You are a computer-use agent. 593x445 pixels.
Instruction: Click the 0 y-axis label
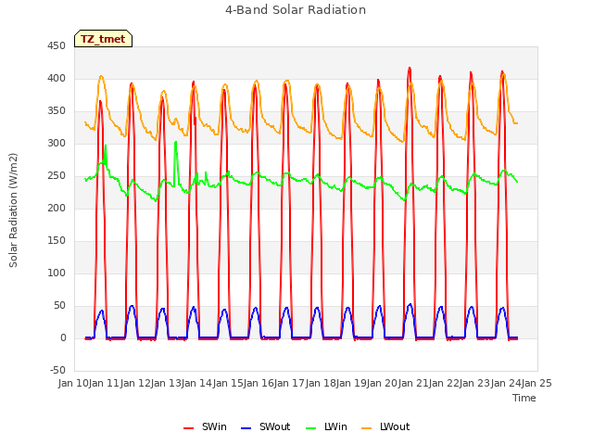[63, 338]
